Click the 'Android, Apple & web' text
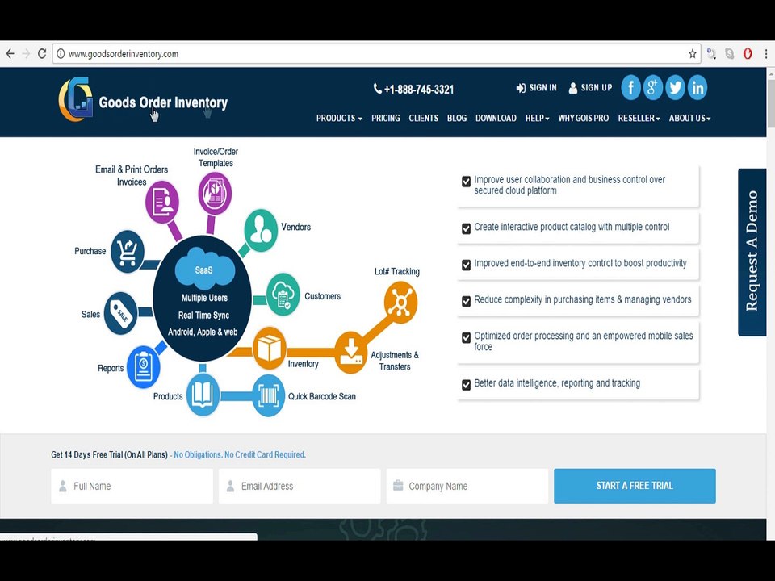 203,332
